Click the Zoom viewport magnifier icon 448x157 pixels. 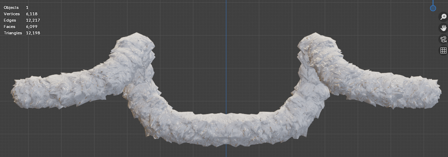[x=443, y=17]
